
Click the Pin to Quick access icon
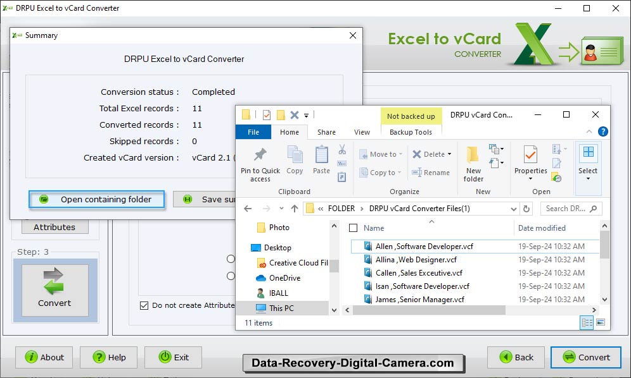pyautogui.click(x=260, y=155)
